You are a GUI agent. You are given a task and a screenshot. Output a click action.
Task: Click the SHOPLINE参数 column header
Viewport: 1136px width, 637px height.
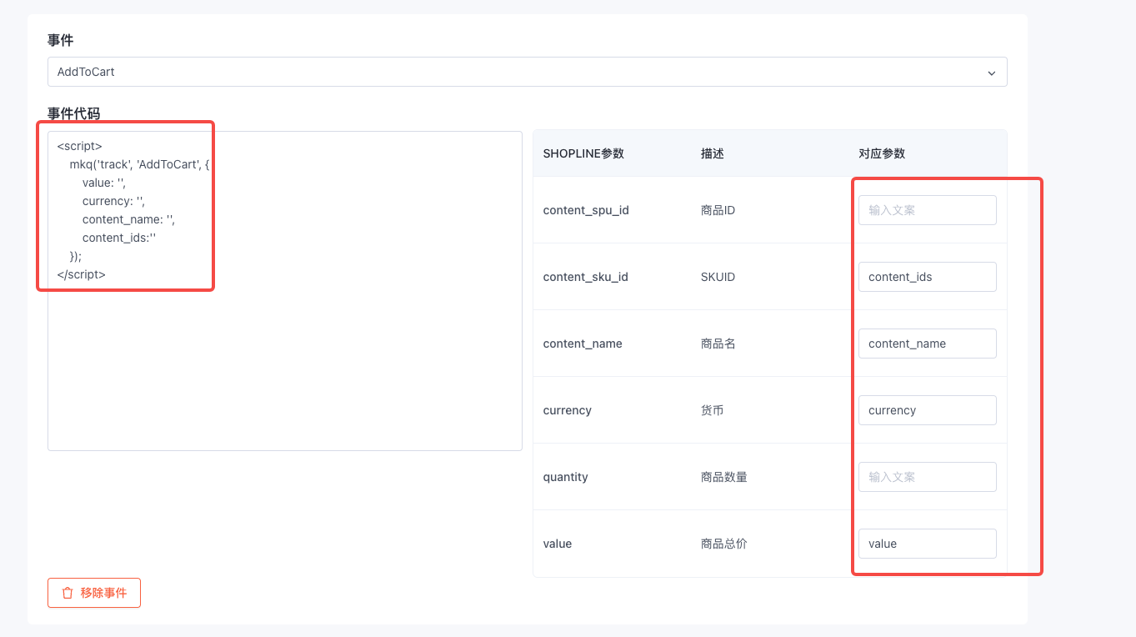583,153
